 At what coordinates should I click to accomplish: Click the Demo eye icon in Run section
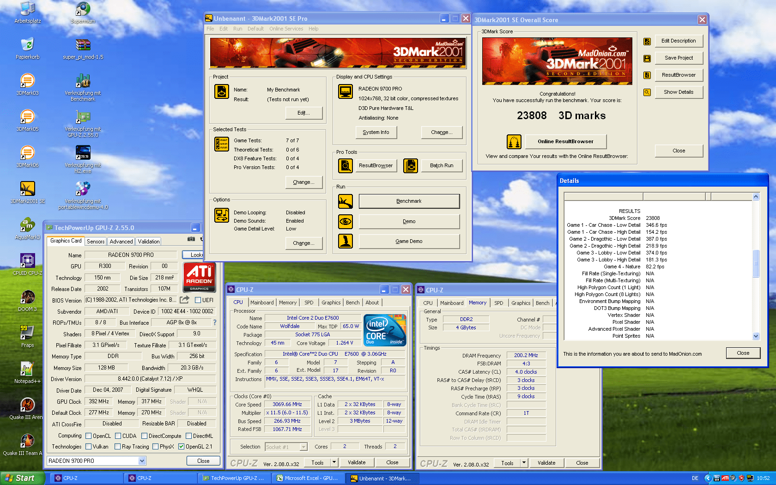coord(346,222)
